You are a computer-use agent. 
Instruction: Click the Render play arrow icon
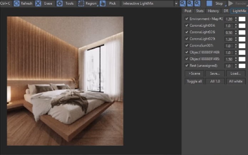coord(231,3)
